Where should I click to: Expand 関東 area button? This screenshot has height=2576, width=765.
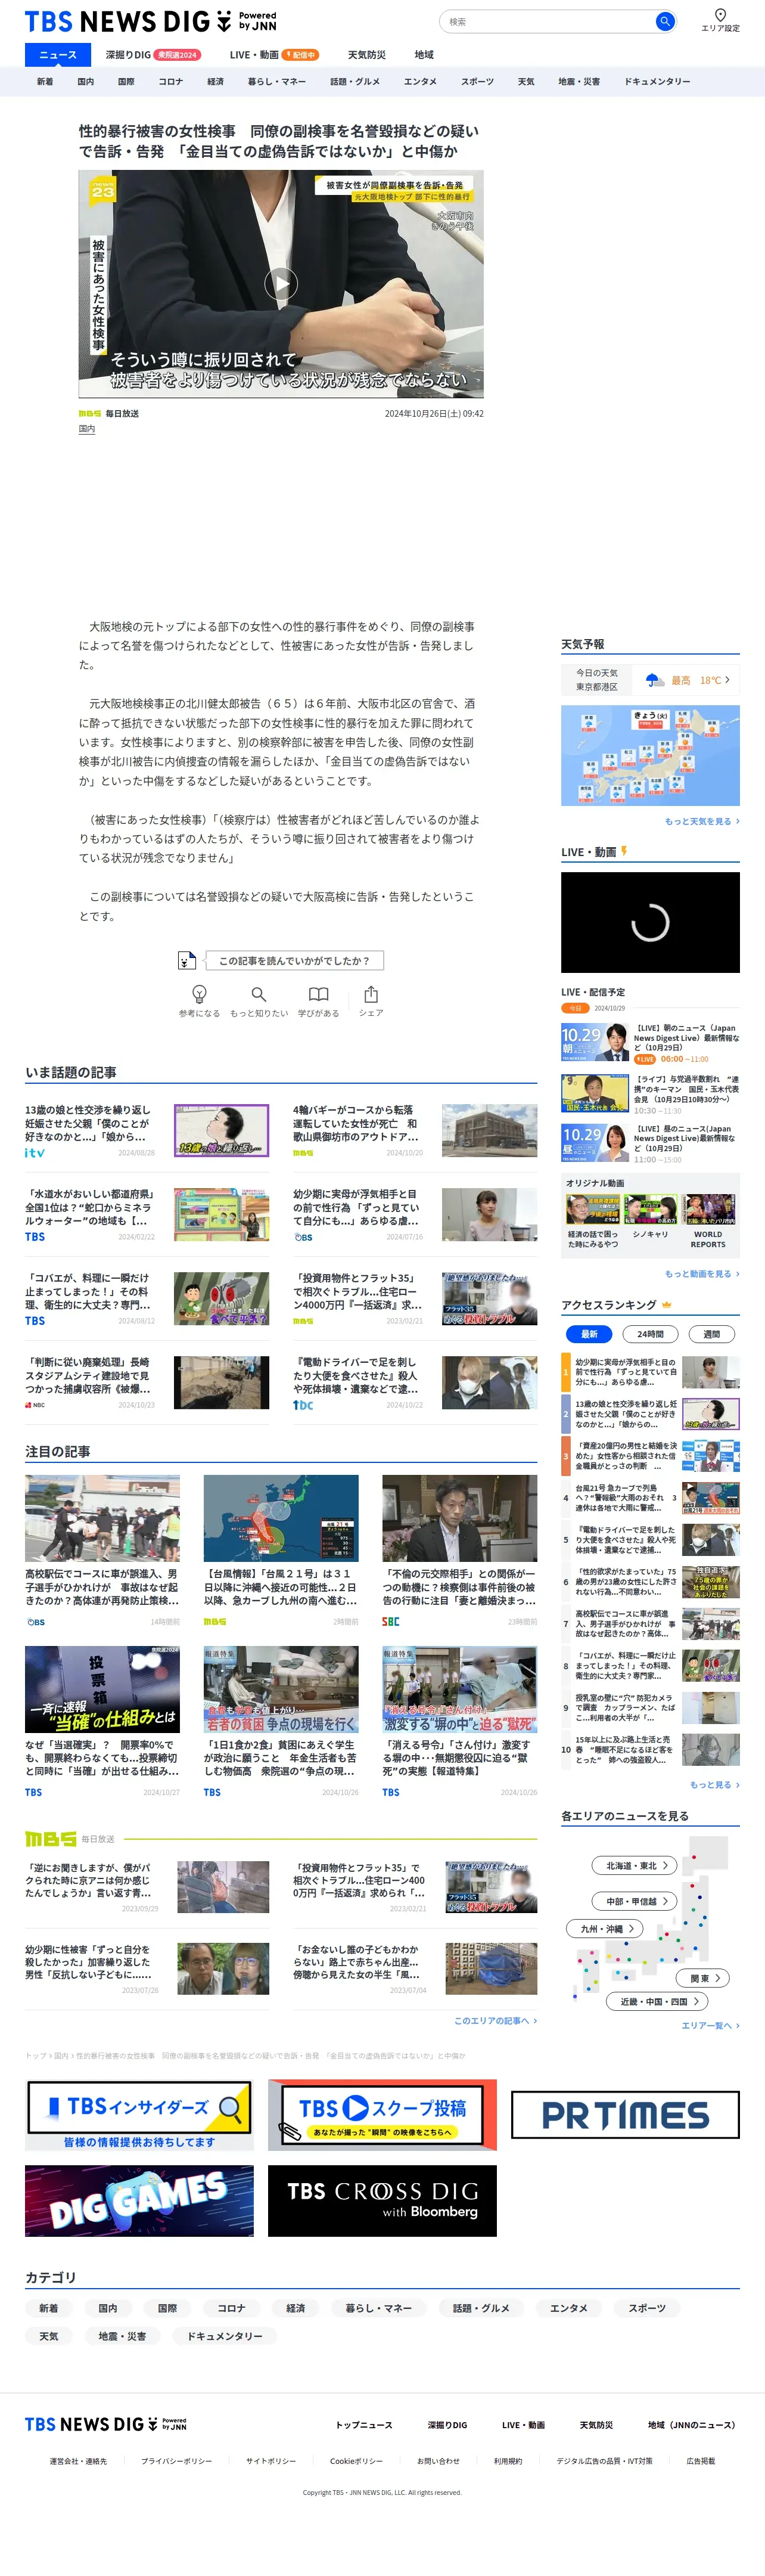[x=703, y=1978]
